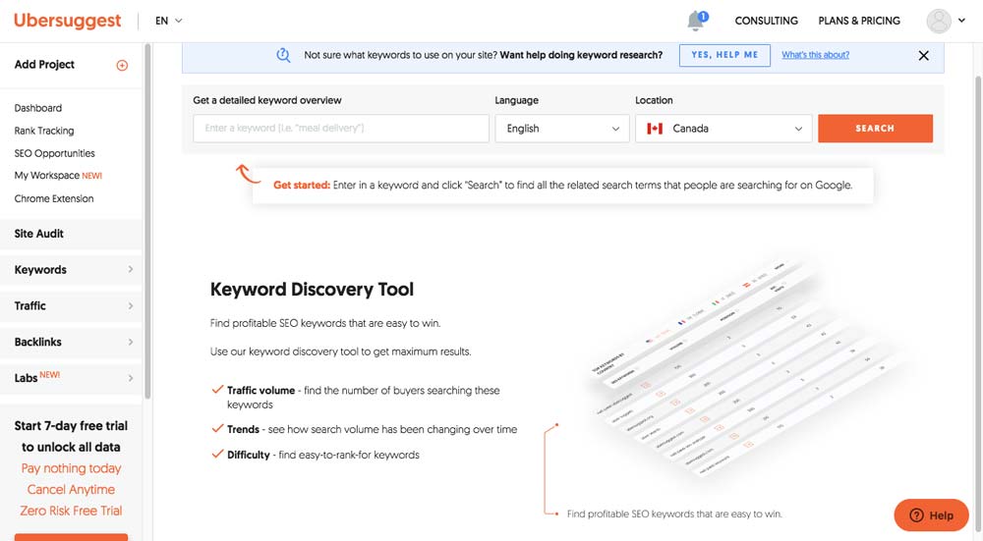Image resolution: width=983 pixels, height=541 pixels.
Task: Click the sidebar scrollbar
Action: tap(148, 220)
